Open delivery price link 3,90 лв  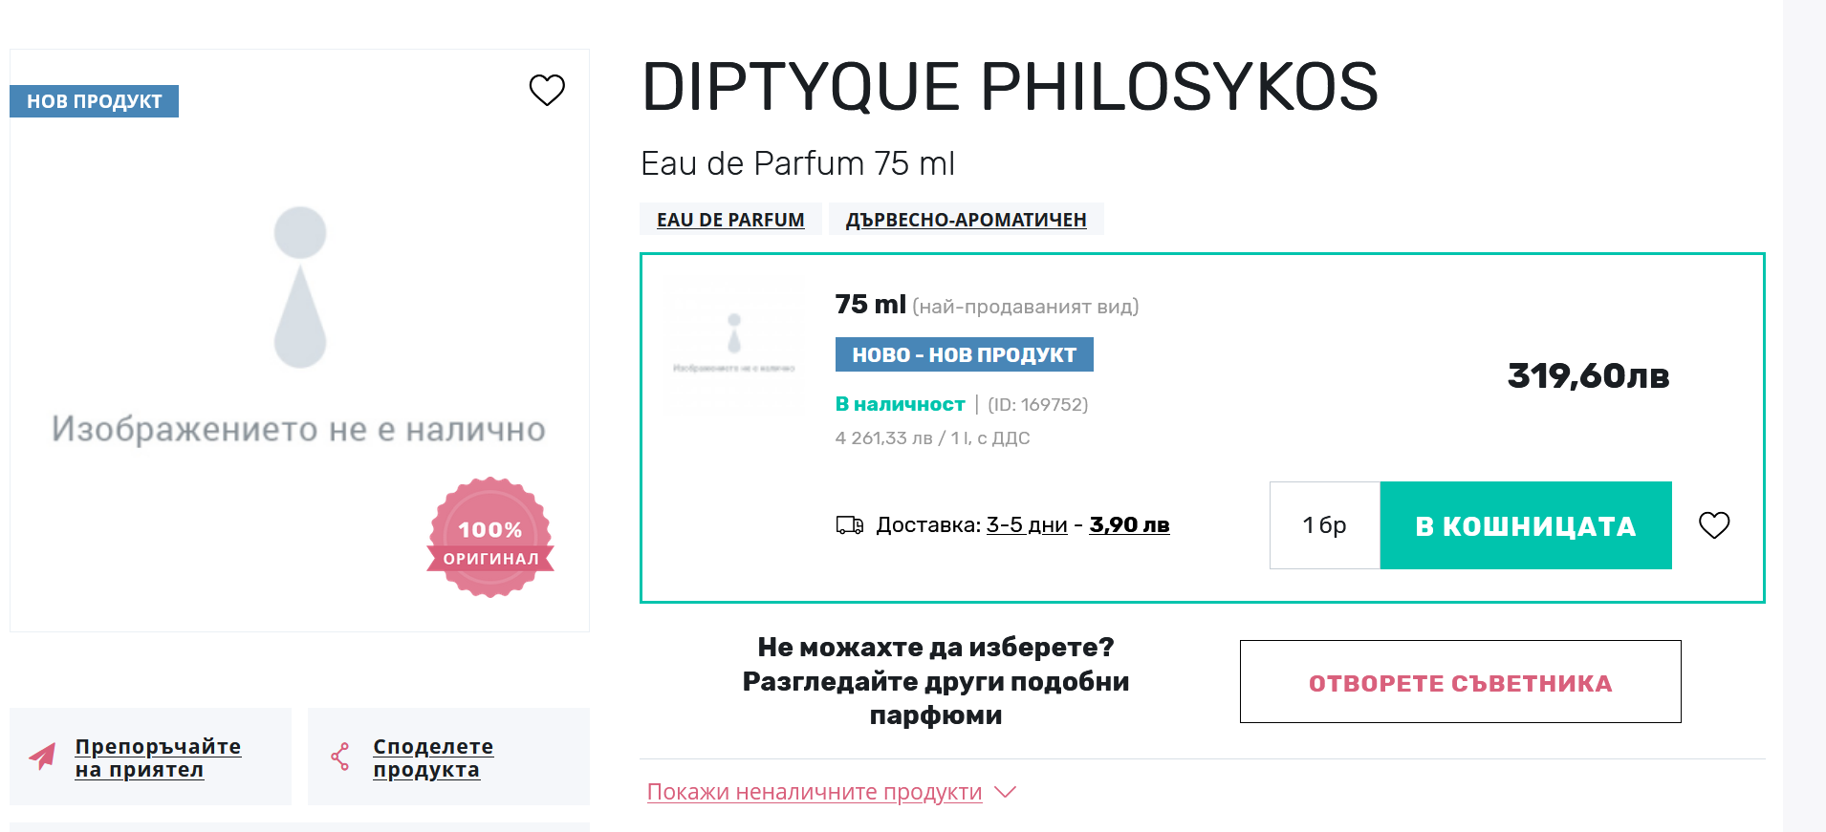[x=1129, y=524]
